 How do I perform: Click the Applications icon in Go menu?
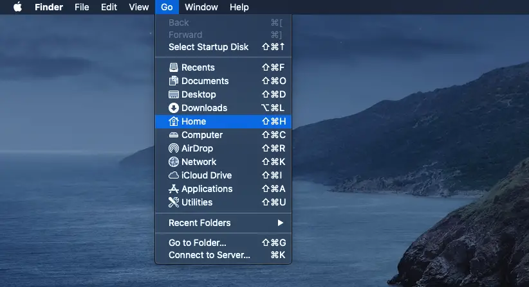(173, 189)
